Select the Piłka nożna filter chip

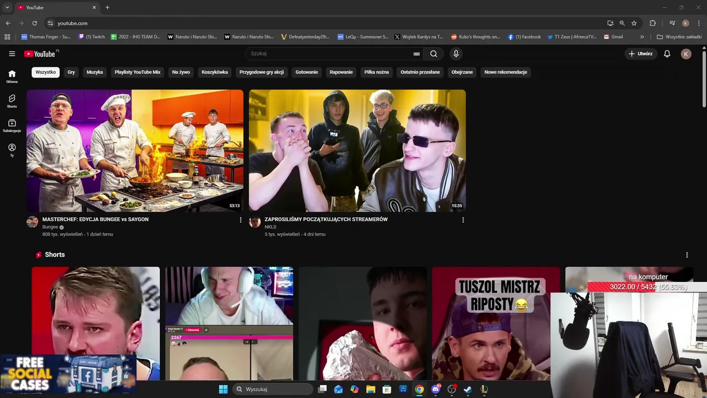(377, 72)
